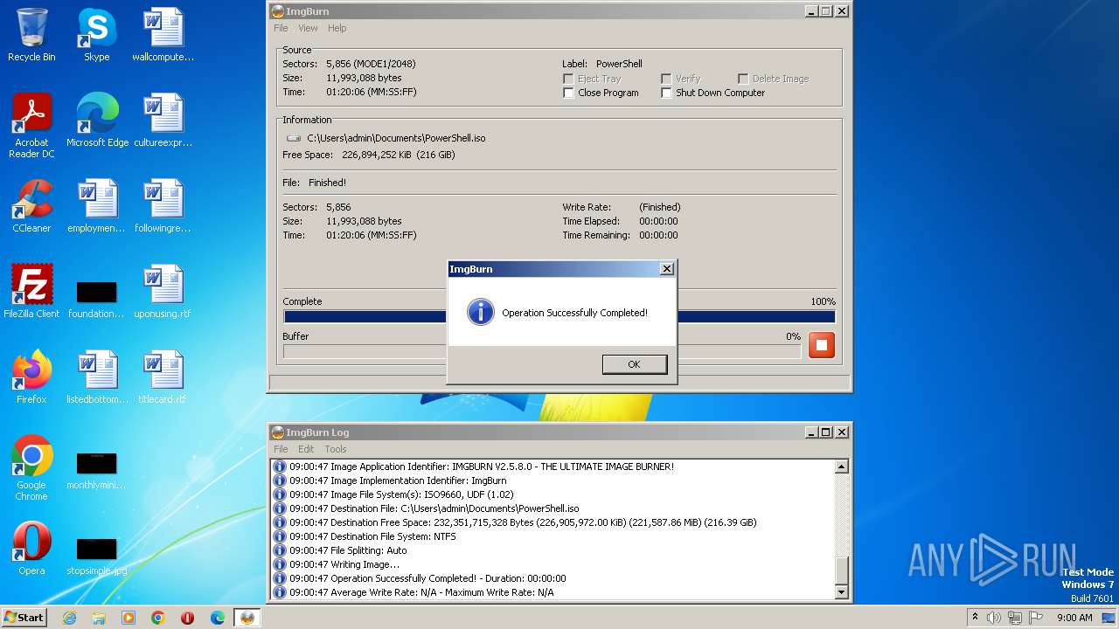Select the foundation file icon

point(96,298)
